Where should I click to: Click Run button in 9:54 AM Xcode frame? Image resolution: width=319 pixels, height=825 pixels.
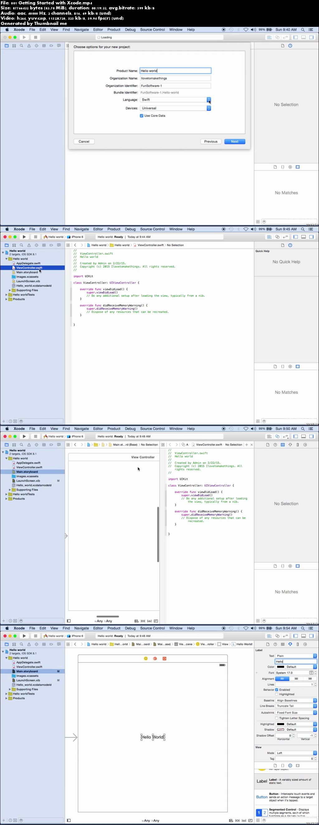click(x=24, y=636)
